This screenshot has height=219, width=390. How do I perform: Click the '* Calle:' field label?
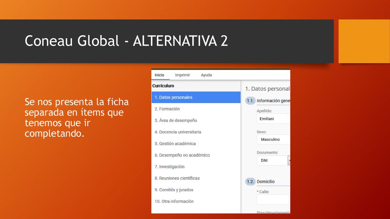[x=263, y=192]
